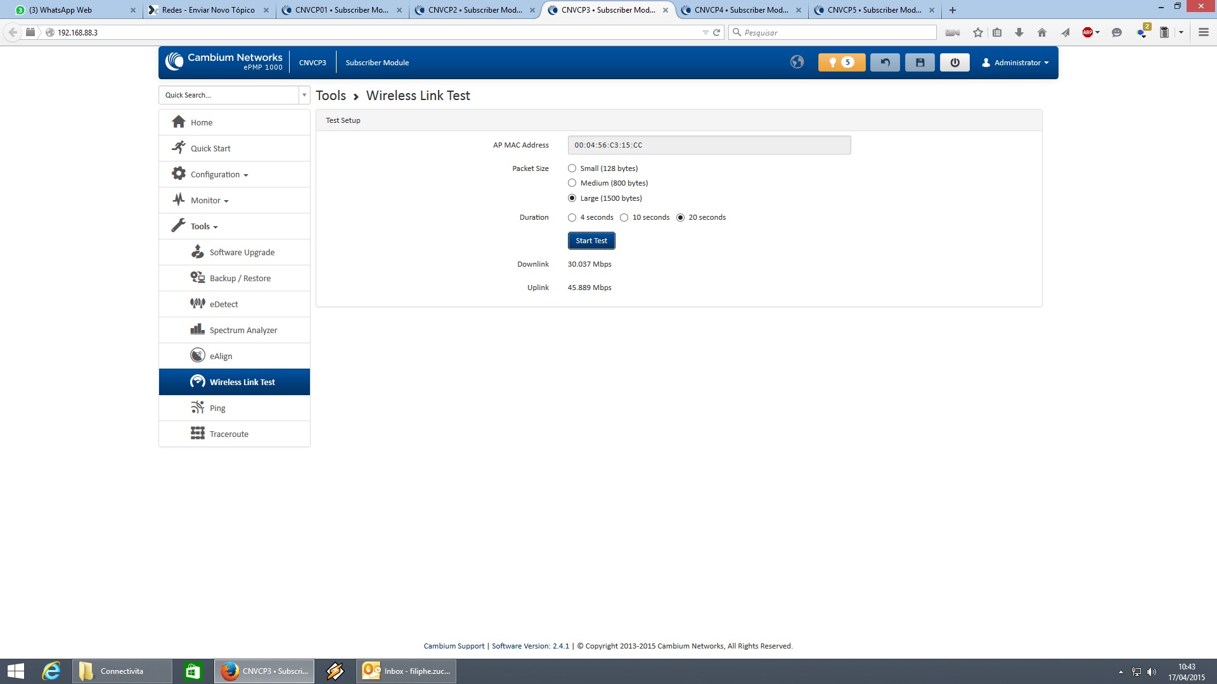Select Small (128 bytes) packet size
This screenshot has width=1217, height=684.
click(x=572, y=168)
